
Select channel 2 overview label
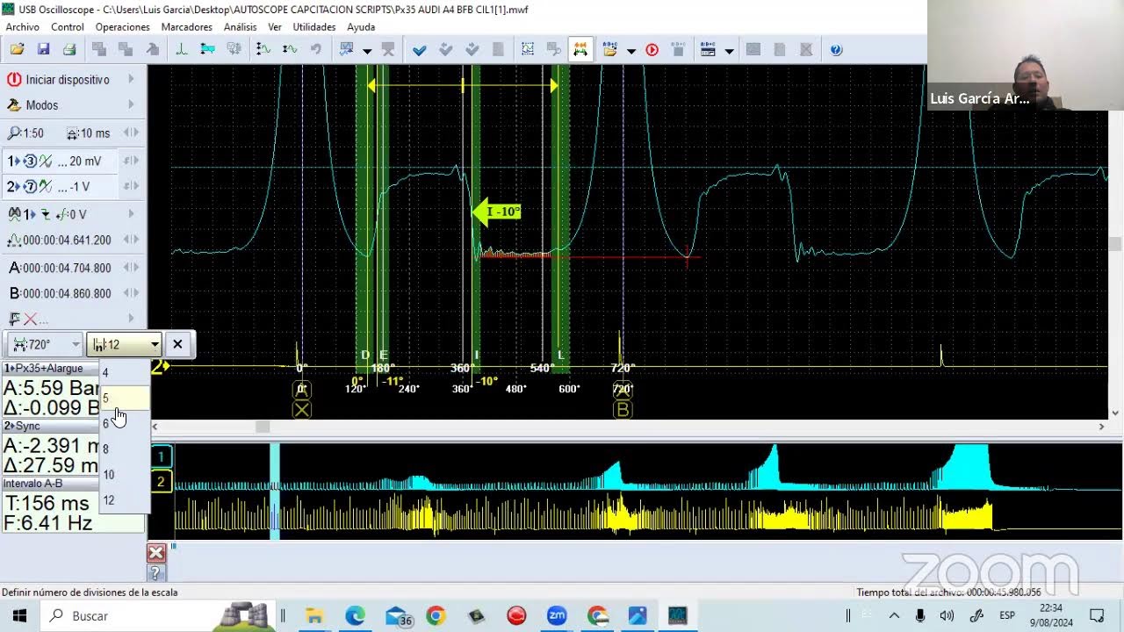tap(161, 481)
